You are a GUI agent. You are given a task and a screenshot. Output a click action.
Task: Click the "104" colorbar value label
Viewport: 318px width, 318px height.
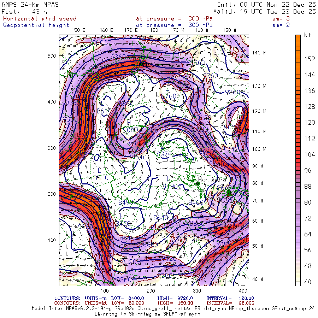(x=310, y=155)
